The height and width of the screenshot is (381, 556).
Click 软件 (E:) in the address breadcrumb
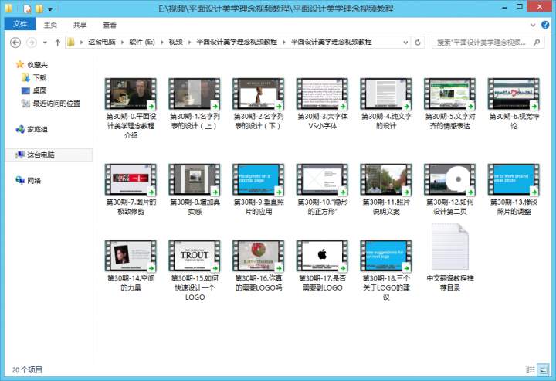pyautogui.click(x=143, y=42)
